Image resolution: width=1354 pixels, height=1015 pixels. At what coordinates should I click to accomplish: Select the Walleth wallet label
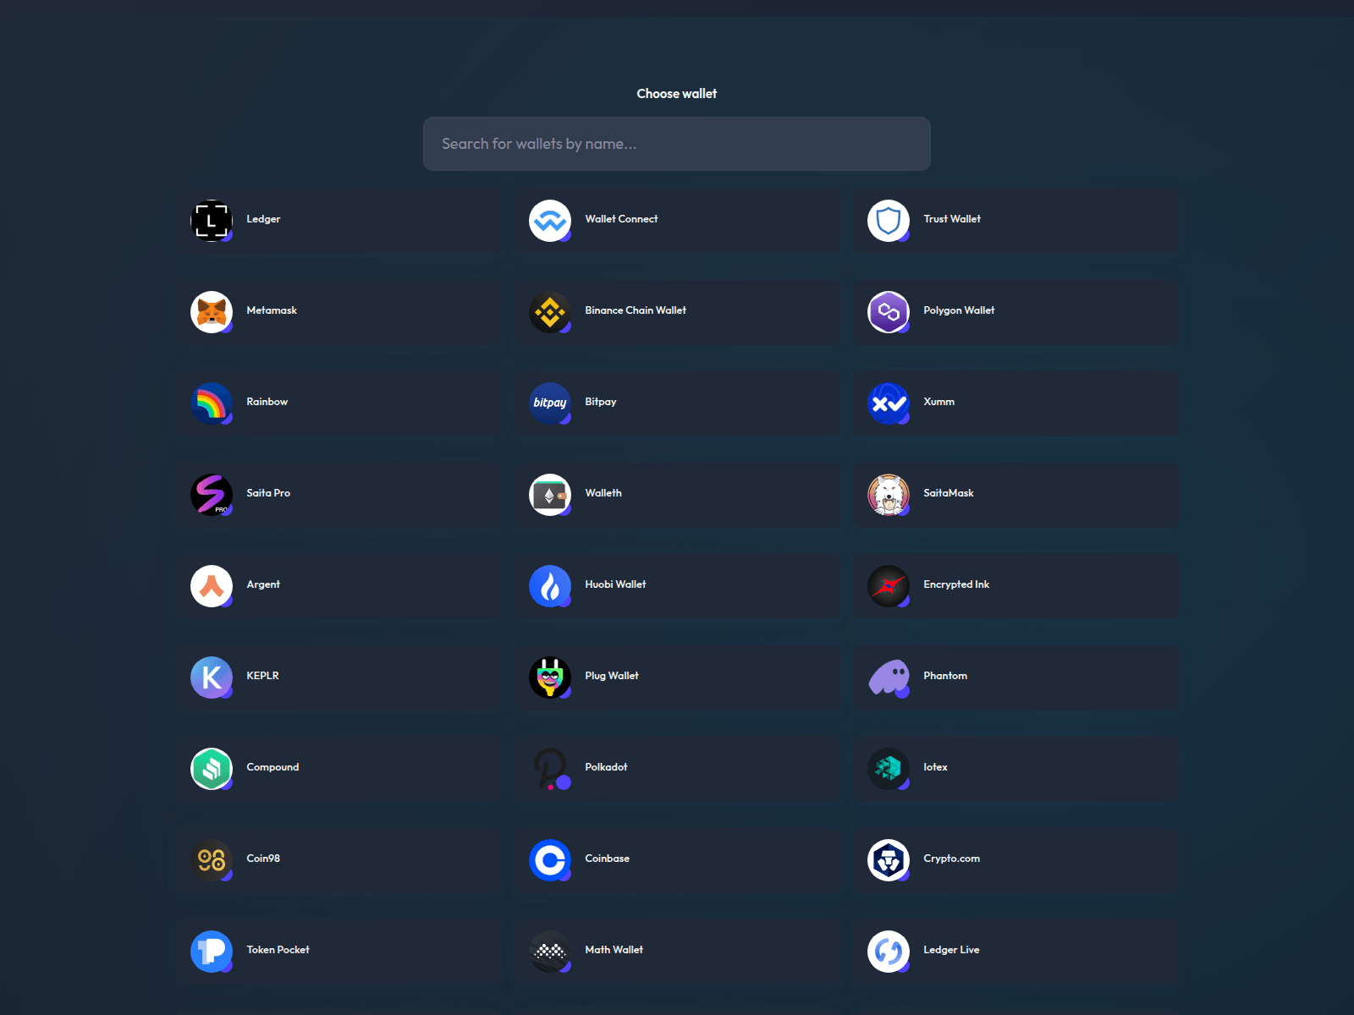click(x=603, y=493)
